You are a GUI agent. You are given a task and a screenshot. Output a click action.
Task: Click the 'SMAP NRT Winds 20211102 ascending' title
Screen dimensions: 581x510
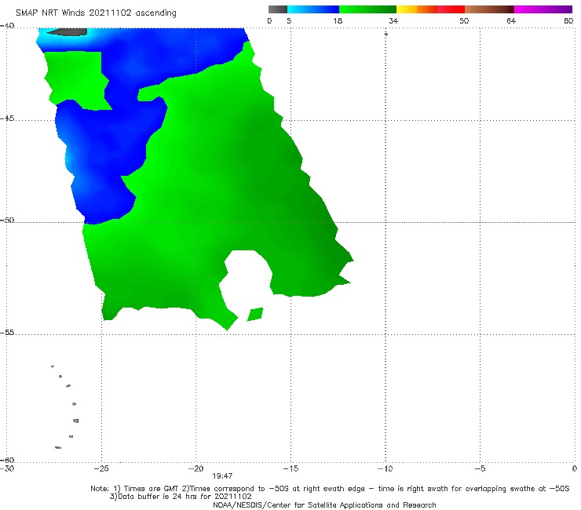click(96, 13)
